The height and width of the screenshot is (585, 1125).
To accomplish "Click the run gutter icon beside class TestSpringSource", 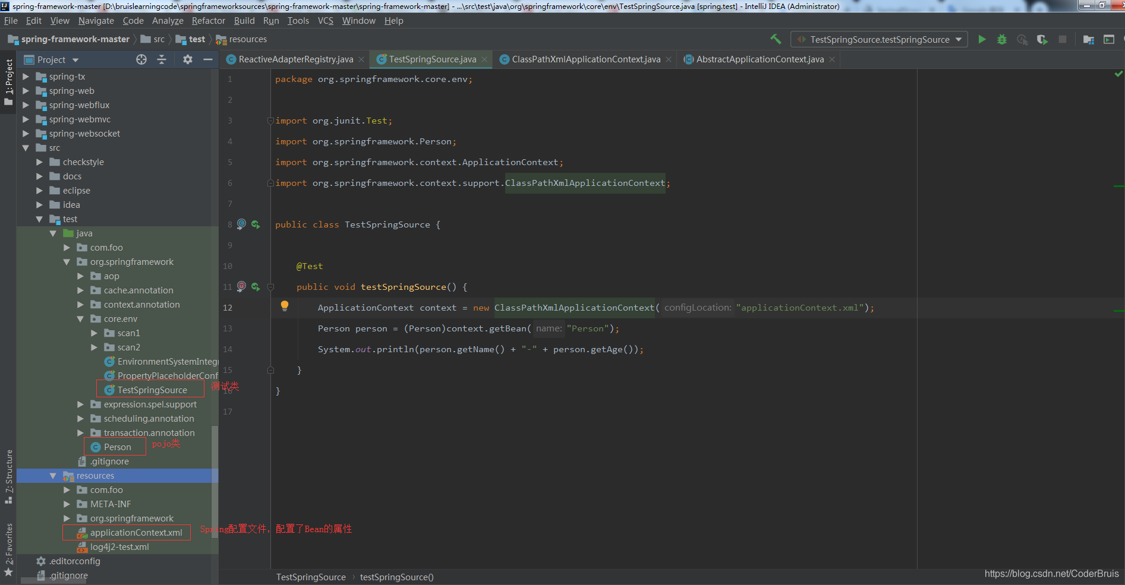I will point(256,224).
